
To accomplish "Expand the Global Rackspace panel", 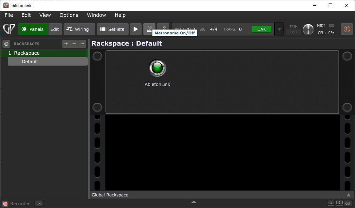I will point(348,195).
